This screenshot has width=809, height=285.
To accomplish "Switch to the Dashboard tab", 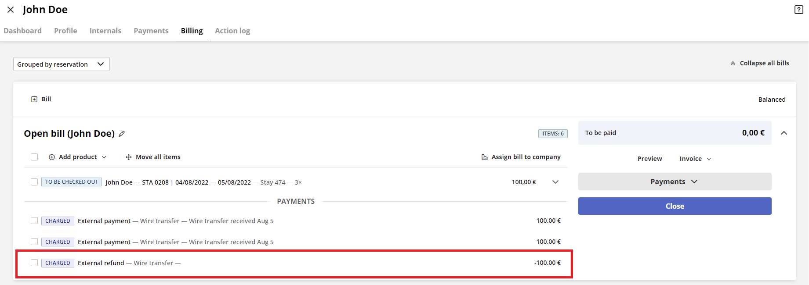I will point(23,31).
